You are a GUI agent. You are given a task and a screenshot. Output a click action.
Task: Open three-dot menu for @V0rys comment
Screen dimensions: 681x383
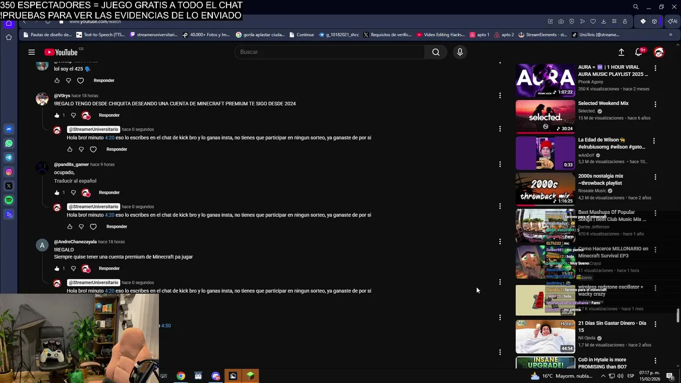[x=500, y=96]
